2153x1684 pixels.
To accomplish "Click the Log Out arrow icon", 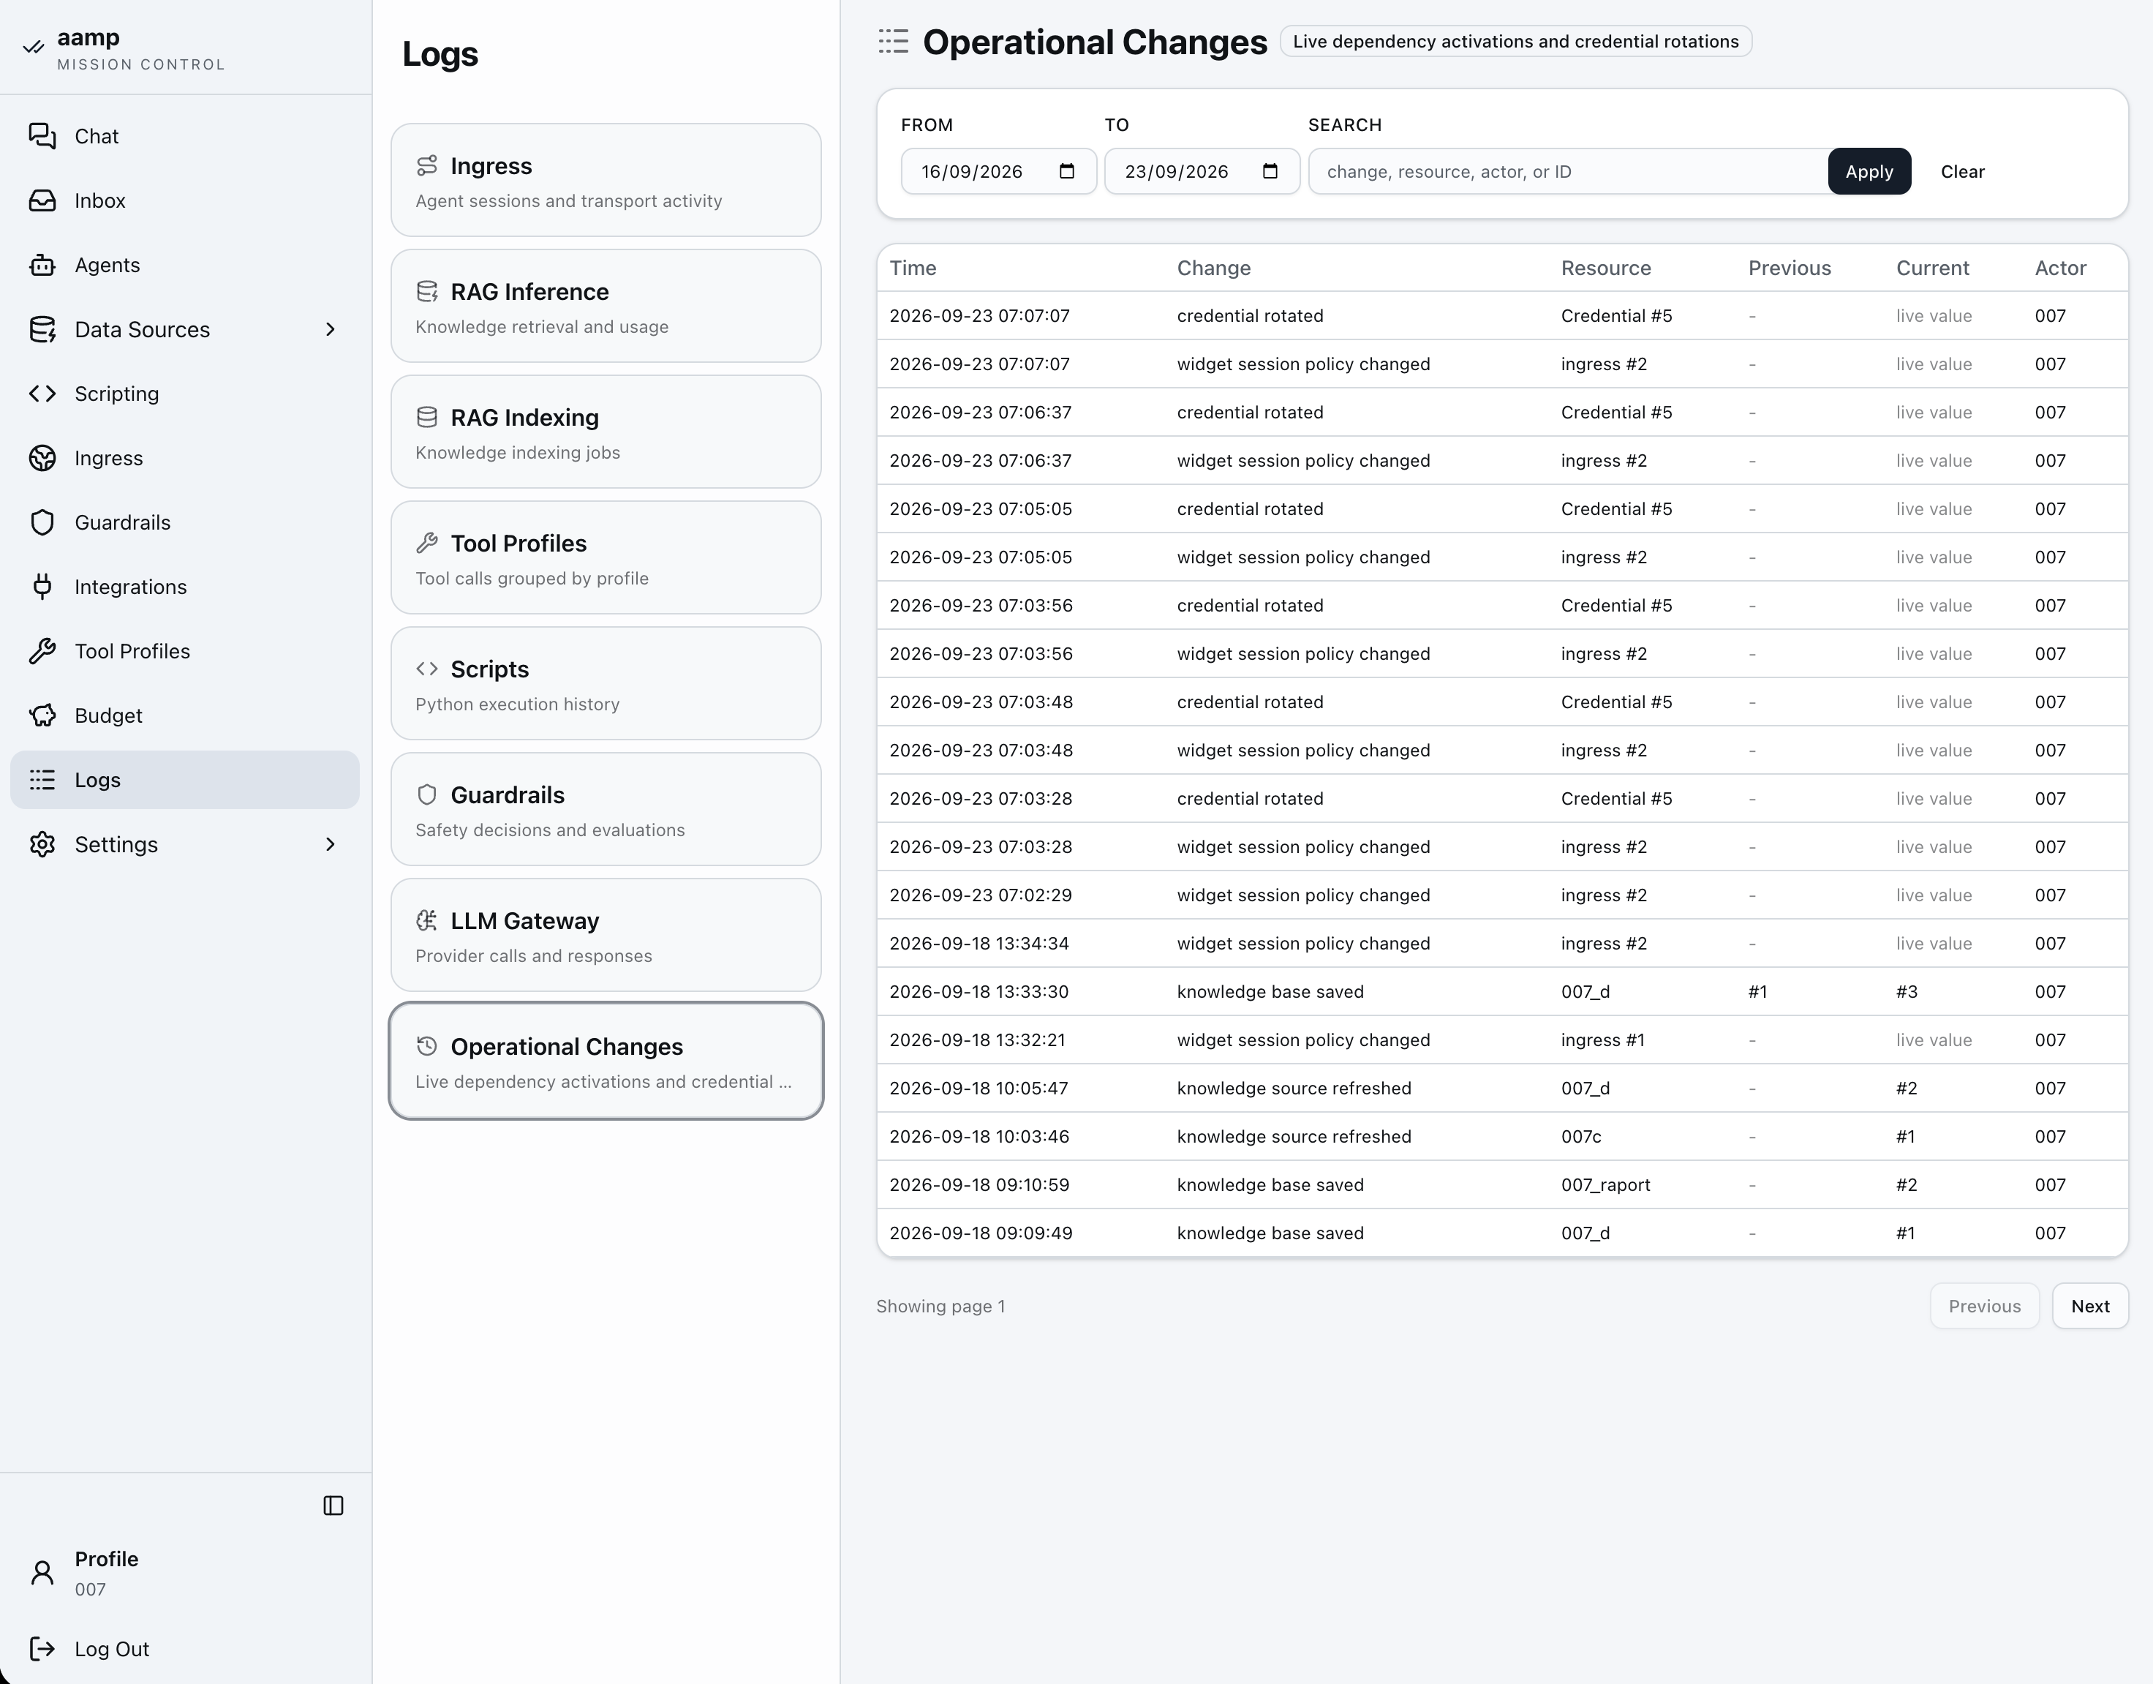I will [x=42, y=1648].
